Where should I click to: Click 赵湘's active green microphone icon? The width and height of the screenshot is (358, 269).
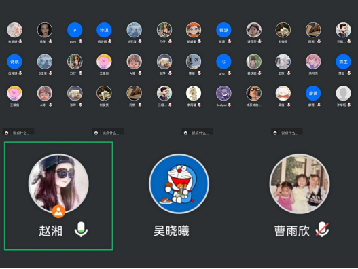(x=81, y=230)
